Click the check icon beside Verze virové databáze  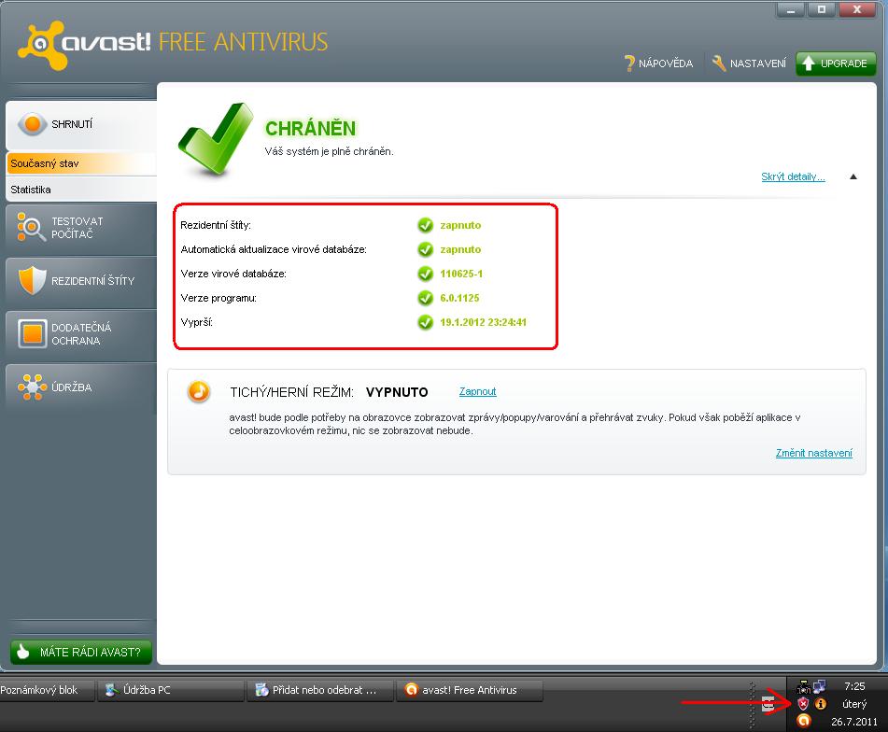[x=425, y=274]
